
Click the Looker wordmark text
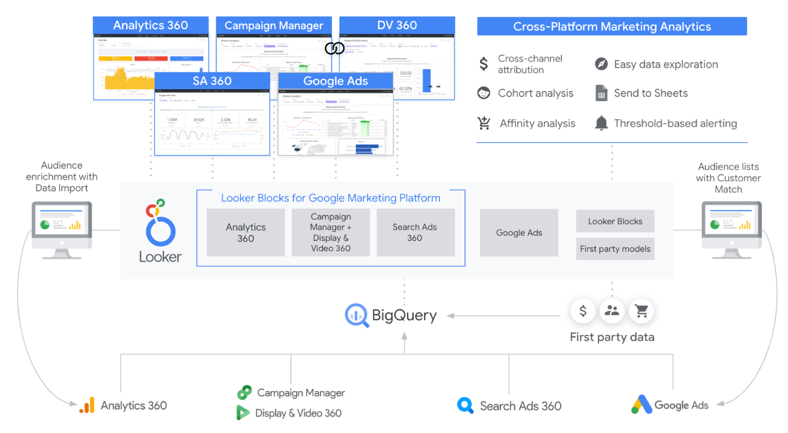click(x=160, y=257)
